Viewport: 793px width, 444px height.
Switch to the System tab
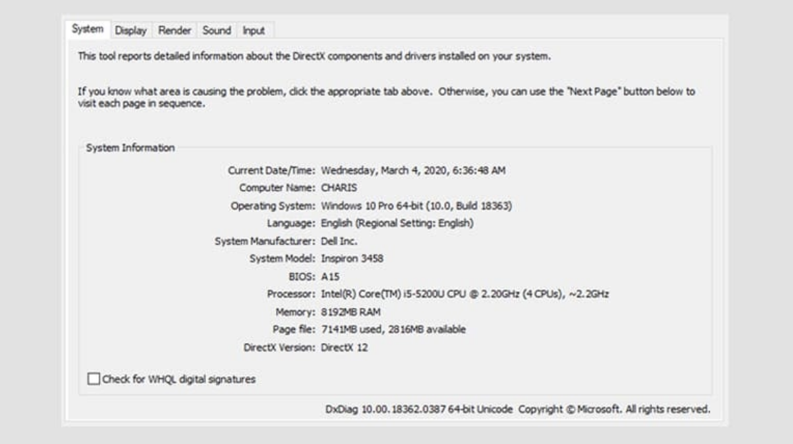(87, 30)
